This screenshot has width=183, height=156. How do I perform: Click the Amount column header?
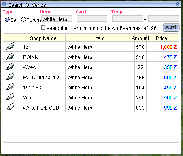click(140, 38)
